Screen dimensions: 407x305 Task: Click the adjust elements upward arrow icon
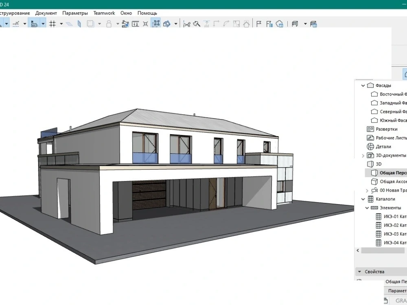point(207,24)
